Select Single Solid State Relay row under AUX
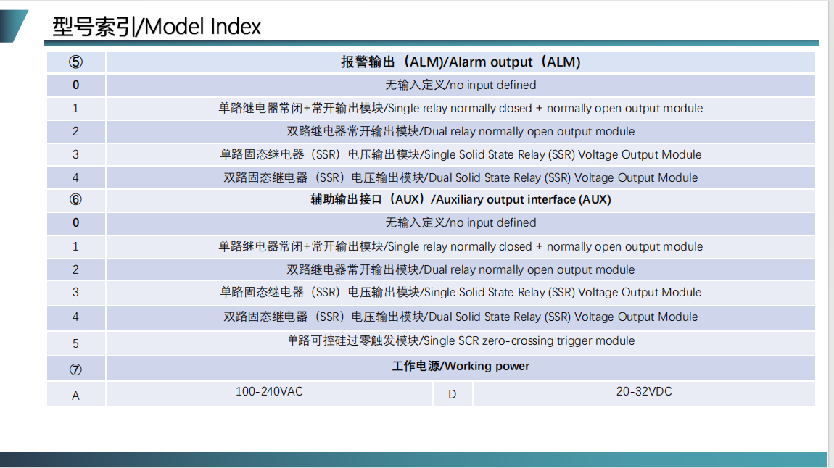The height and width of the screenshot is (468, 834). coord(461,293)
